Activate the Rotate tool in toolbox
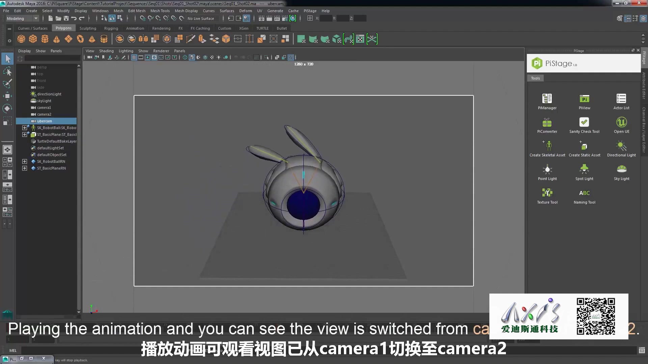The image size is (648, 364). click(7, 109)
